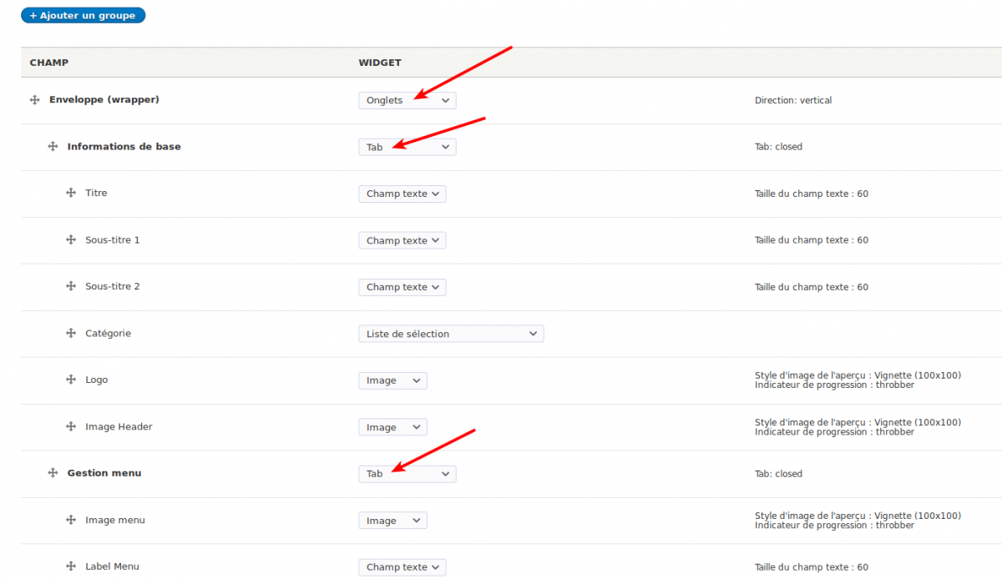The width and height of the screenshot is (1002, 579).
Task: Click the drag handle for Sous-titre 2
Action: (x=71, y=287)
